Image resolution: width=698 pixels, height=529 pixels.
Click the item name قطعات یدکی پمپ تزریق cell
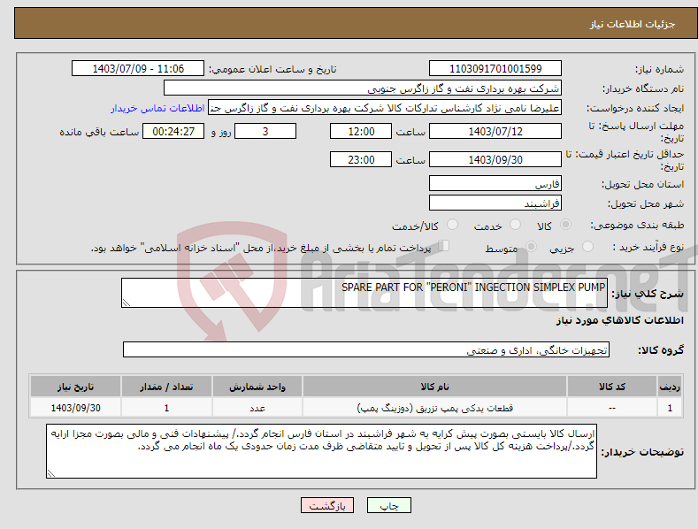click(x=434, y=408)
